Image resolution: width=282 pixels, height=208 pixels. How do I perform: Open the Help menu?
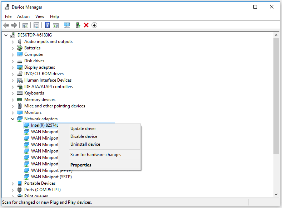pyautogui.click(x=54, y=16)
